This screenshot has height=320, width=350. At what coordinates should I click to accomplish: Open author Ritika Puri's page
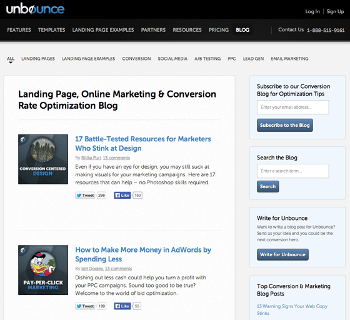tap(91, 157)
